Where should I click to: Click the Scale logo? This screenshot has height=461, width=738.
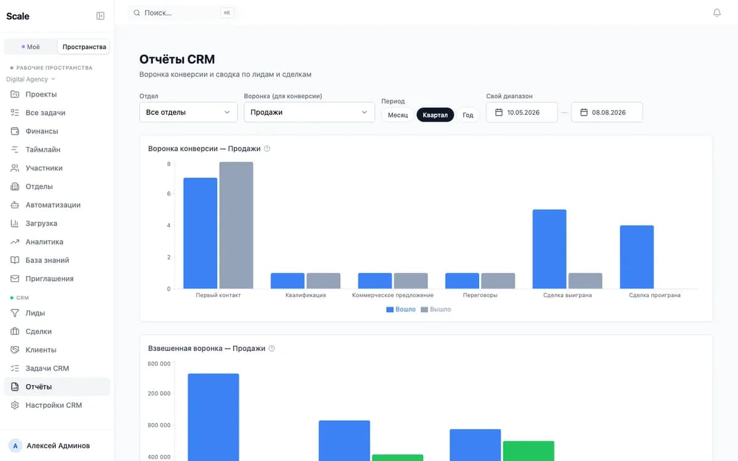pyautogui.click(x=18, y=16)
